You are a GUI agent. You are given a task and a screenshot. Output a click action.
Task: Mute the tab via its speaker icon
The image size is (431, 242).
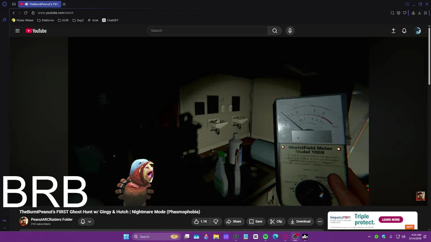pos(26,4)
